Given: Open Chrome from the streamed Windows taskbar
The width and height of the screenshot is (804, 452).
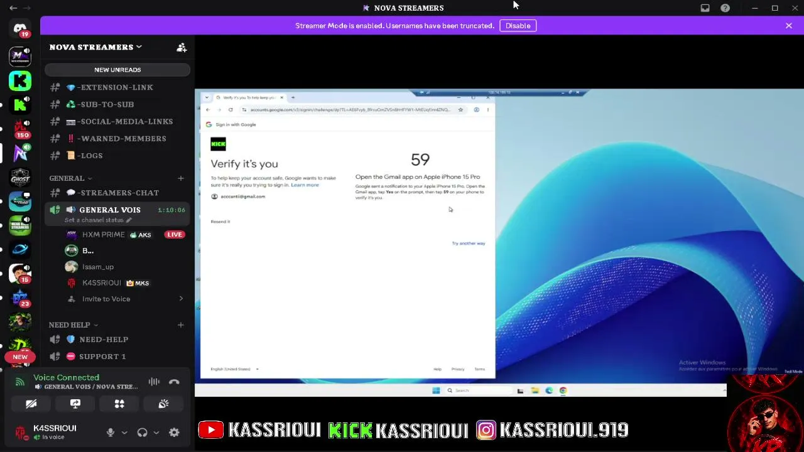Looking at the screenshot, I should [x=563, y=390].
